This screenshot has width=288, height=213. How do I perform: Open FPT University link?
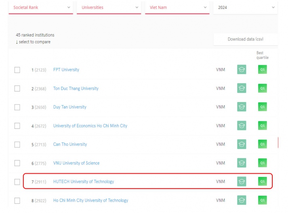click(x=66, y=70)
